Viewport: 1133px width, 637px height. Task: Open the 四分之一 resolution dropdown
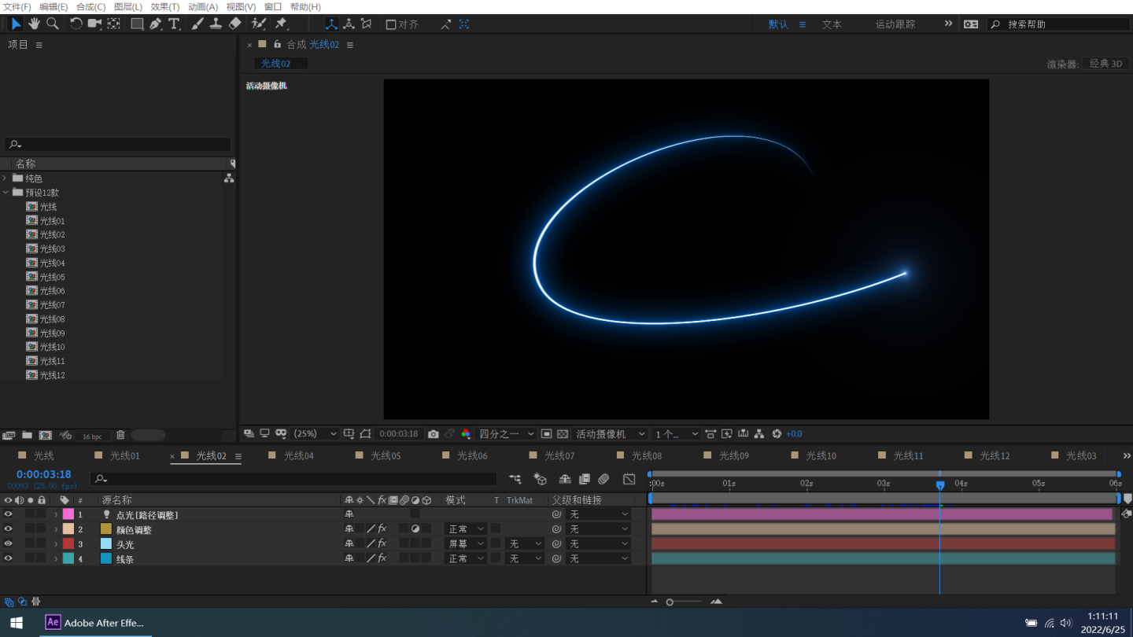pyautogui.click(x=506, y=434)
